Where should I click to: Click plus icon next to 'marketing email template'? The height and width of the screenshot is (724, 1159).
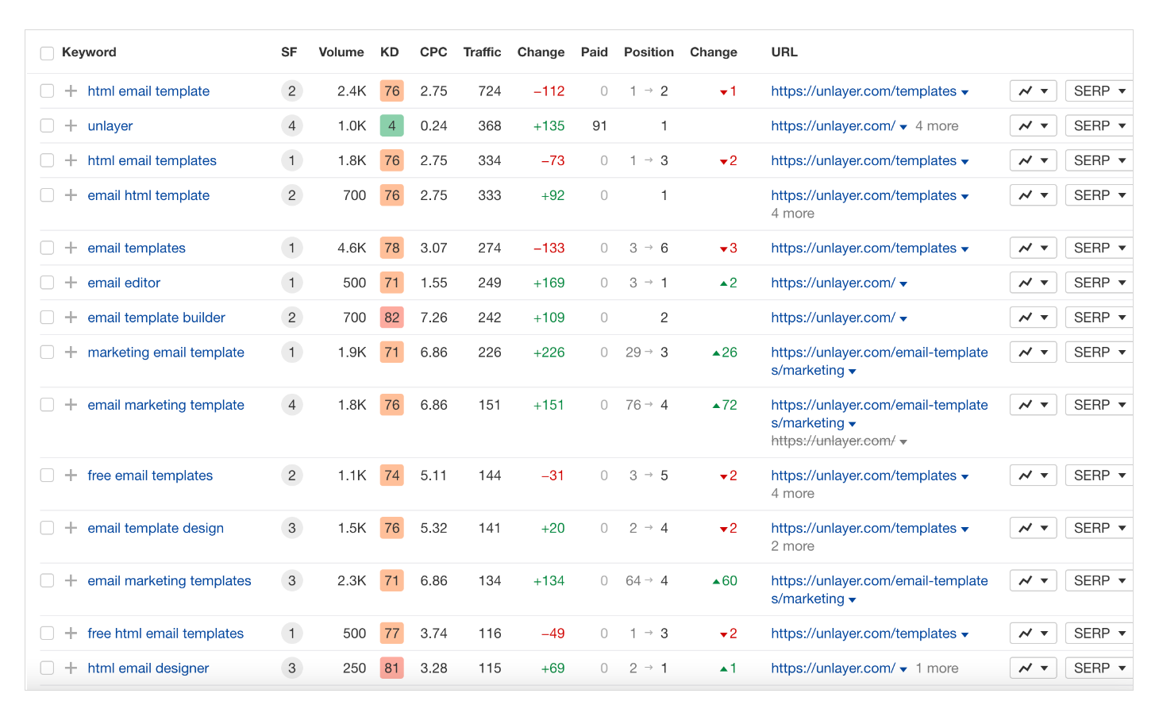pyautogui.click(x=71, y=352)
